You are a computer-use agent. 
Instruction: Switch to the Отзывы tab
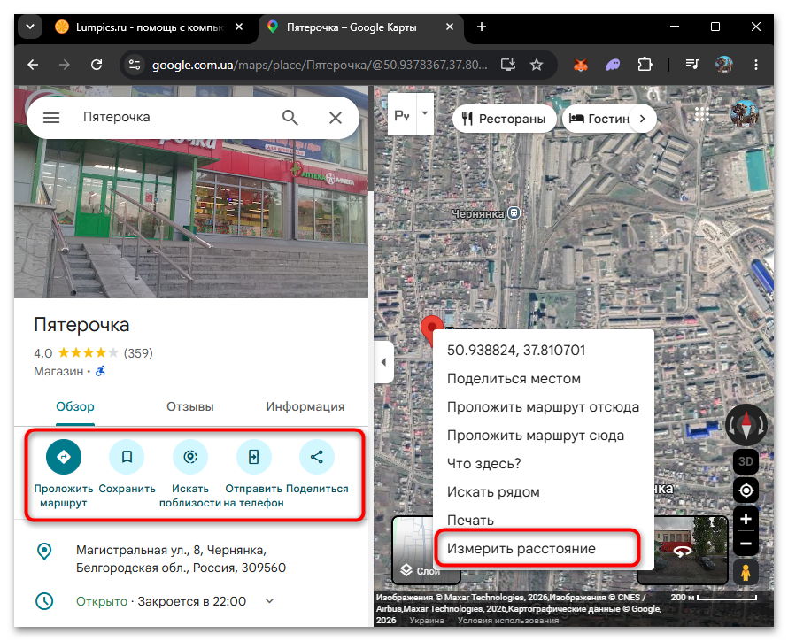click(x=190, y=407)
